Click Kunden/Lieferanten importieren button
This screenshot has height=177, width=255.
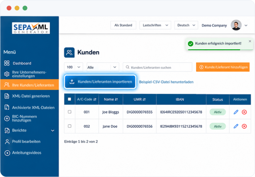pos(100,82)
